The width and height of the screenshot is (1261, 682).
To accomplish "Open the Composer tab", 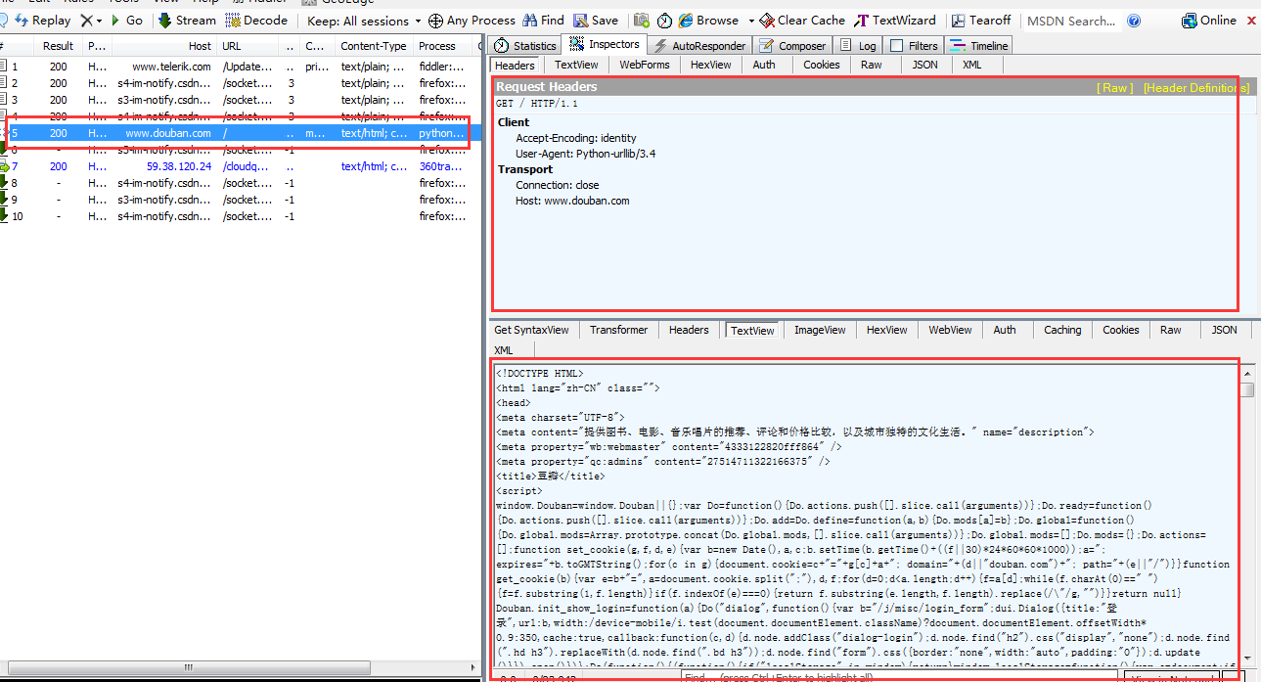I will [x=792, y=46].
